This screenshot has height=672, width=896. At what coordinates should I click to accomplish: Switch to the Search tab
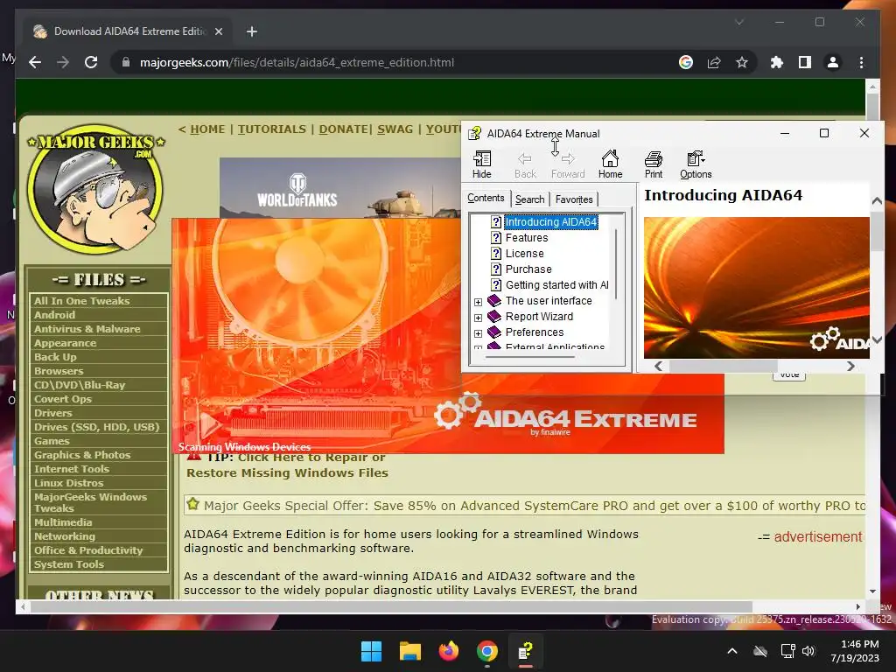(529, 199)
